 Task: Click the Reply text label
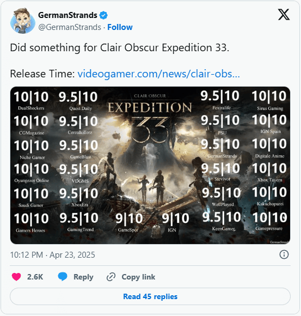[x=83, y=277]
